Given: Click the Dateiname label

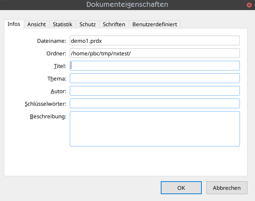Looking at the screenshot, I should coord(51,41).
